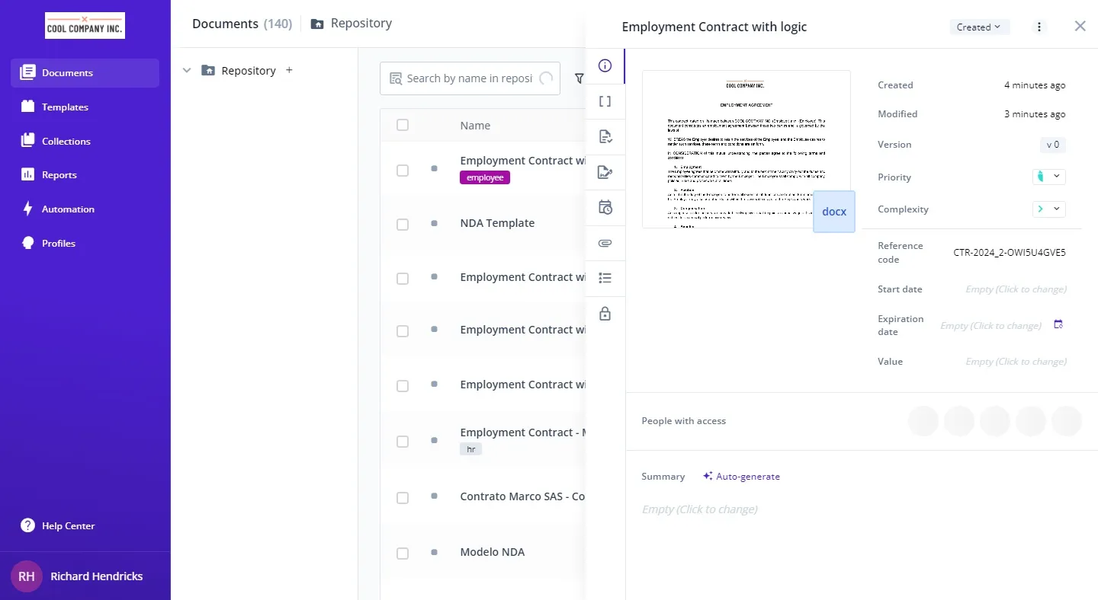Viewport: 1098px width, 600px height.
Task: Expand the Complexity dropdown
Action: pyautogui.click(x=1048, y=209)
